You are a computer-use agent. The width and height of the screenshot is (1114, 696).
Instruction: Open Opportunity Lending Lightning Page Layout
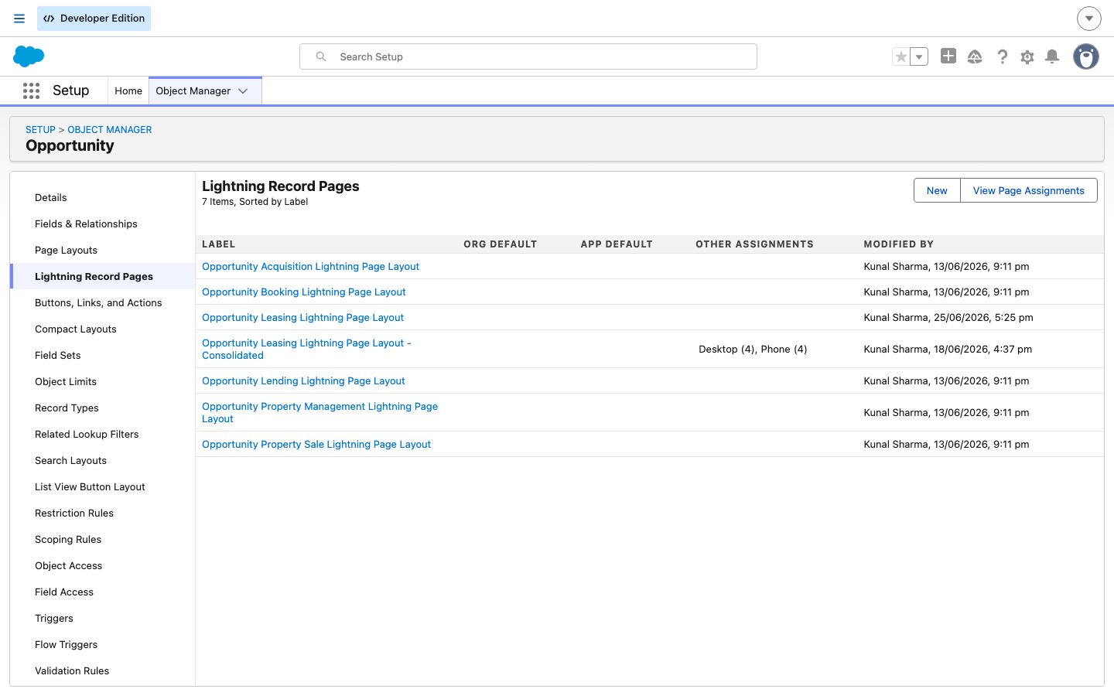[x=304, y=381]
